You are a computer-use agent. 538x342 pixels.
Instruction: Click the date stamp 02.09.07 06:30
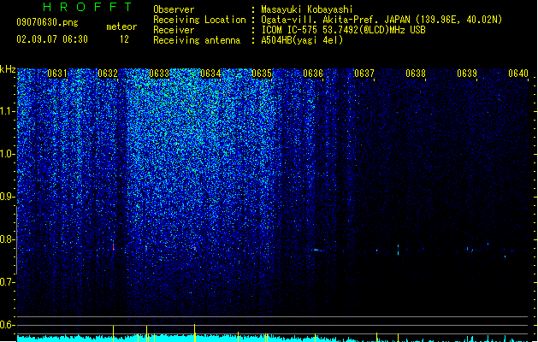pyautogui.click(x=52, y=39)
